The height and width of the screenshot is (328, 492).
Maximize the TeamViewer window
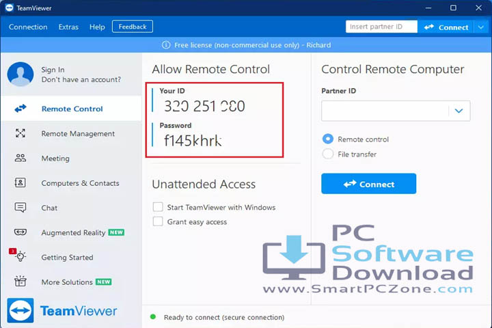pos(453,8)
